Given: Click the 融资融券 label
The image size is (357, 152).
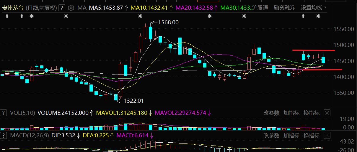Looking at the screenshot, I should coord(284,8).
